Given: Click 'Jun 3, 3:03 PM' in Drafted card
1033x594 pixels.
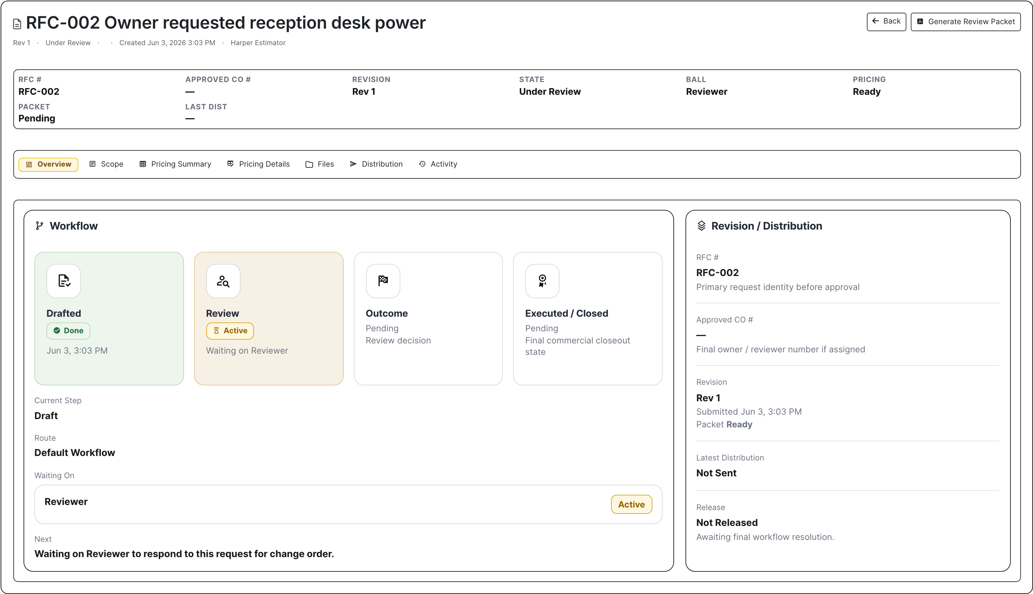Looking at the screenshot, I should 77,351.
